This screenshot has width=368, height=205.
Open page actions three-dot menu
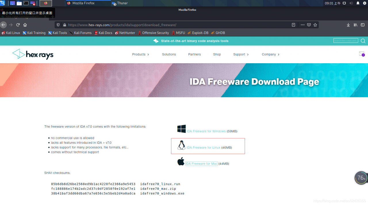pyautogui.click(x=302, y=25)
